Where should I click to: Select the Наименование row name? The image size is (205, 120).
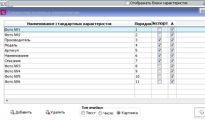point(17,56)
